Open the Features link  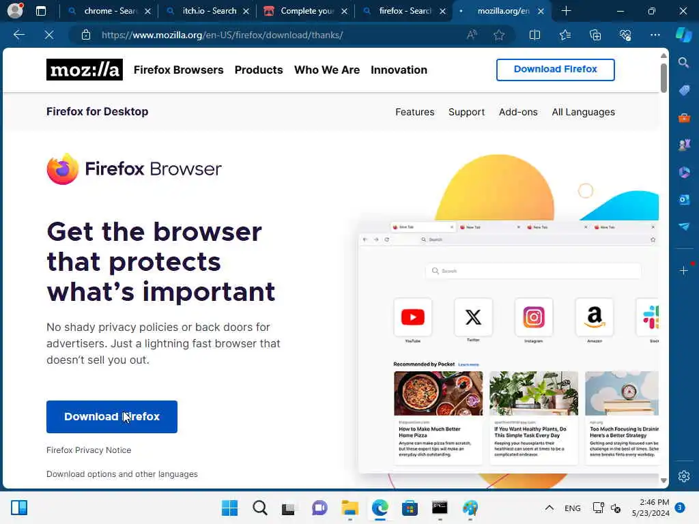(x=414, y=112)
